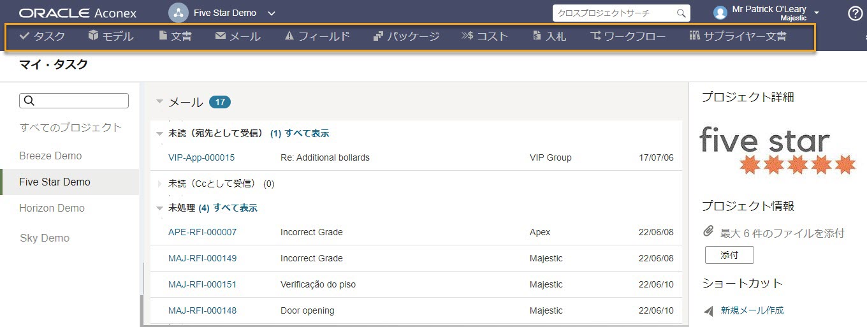Viewport: 867px width, 327px height.
Task: Click subject Re: Additional bollards
Action: click(x=325, y=157)
